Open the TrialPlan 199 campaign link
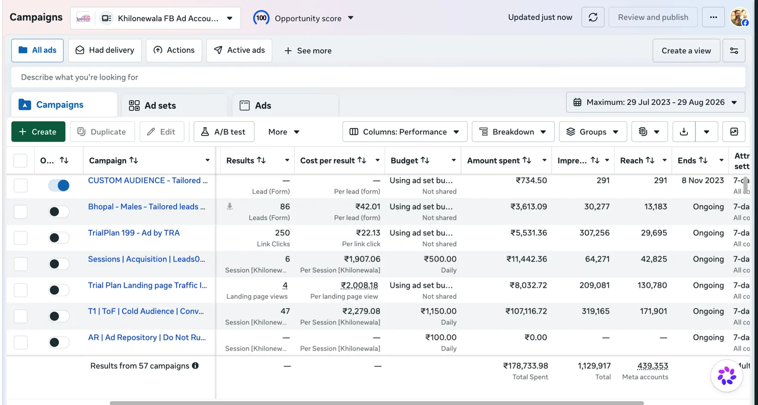Viewport: 758px width, 405px height. click(134, 233)
